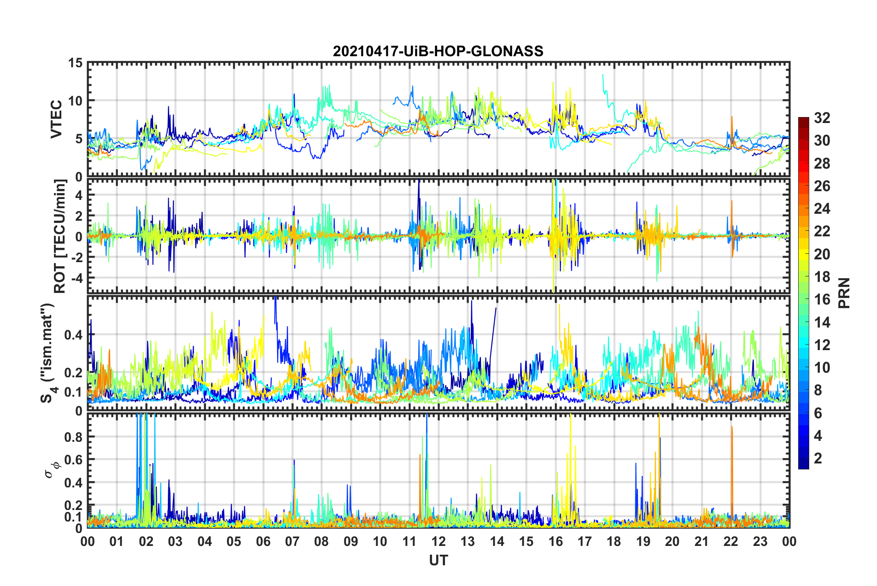Click the UT axis tick label "02"
Screen dimensions: 877x586
click(146, 541)
